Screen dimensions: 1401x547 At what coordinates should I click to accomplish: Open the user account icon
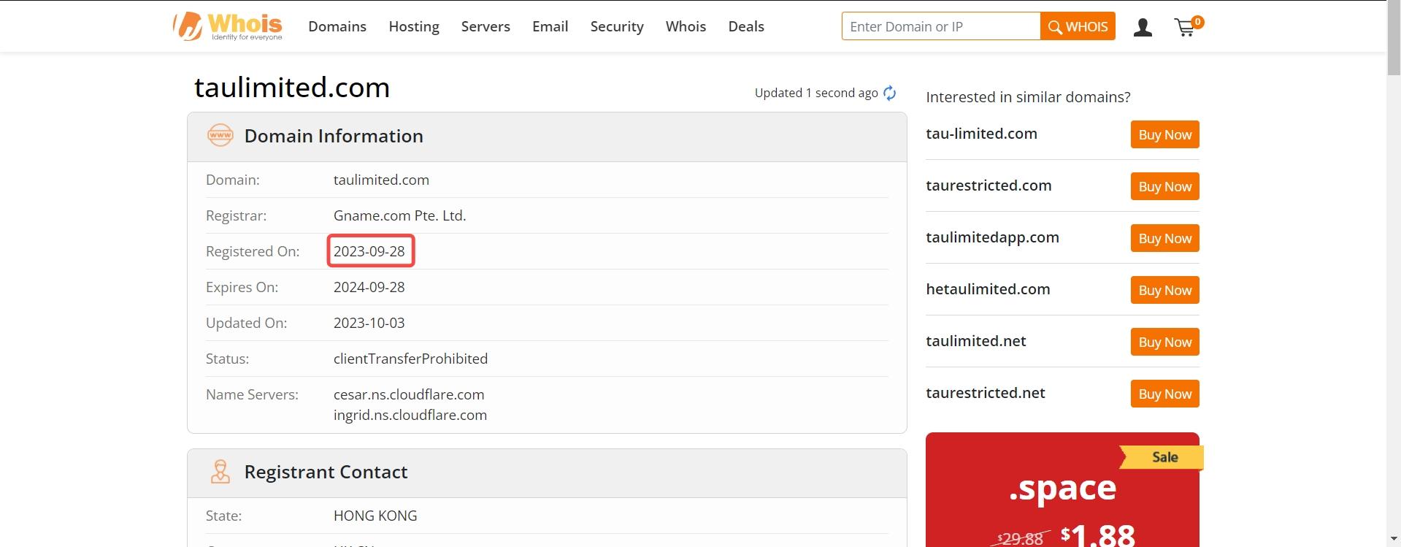pyautogui.click(x=1143, y=28)
